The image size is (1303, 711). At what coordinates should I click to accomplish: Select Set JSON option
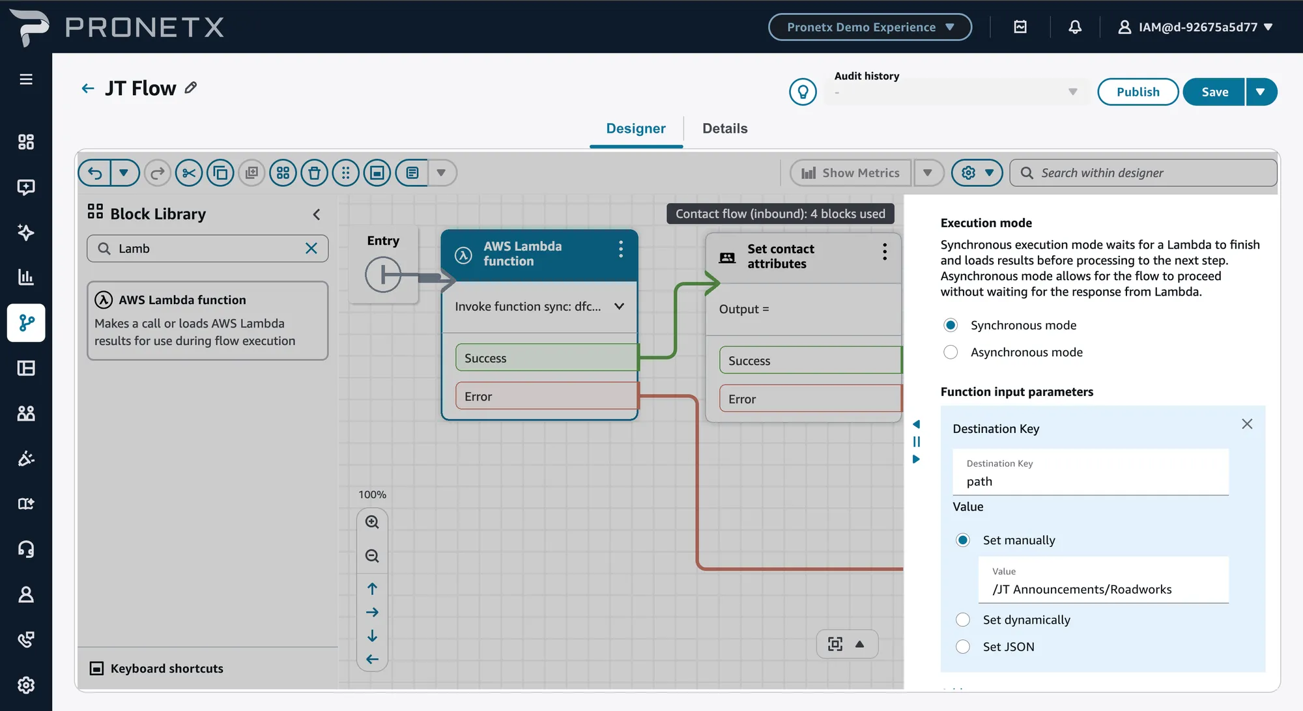pyautogui.click(x=963, y=647)
